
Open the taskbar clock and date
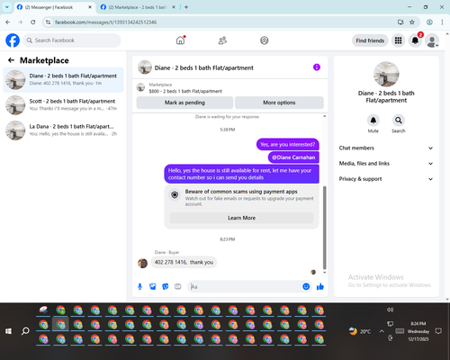click(418, 331)
